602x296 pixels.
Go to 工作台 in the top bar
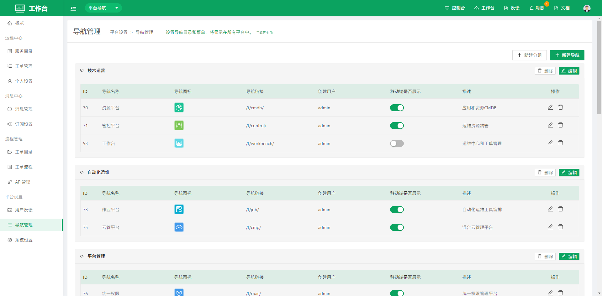point(484,8)
